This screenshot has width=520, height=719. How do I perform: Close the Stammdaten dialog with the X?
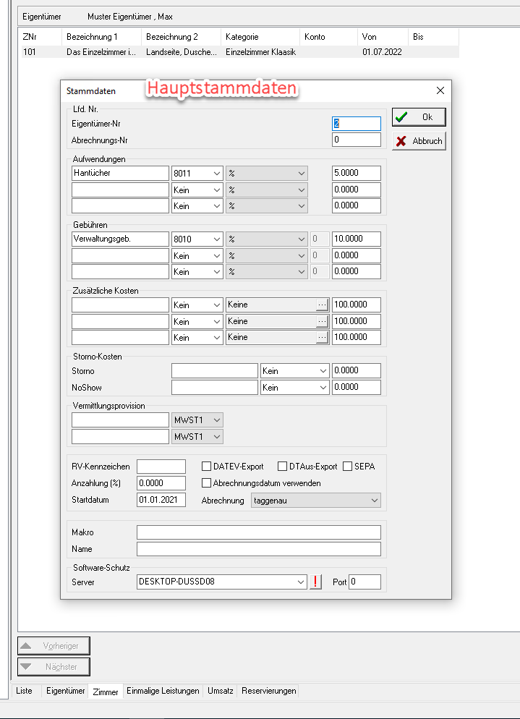click(x=440, y=90)
